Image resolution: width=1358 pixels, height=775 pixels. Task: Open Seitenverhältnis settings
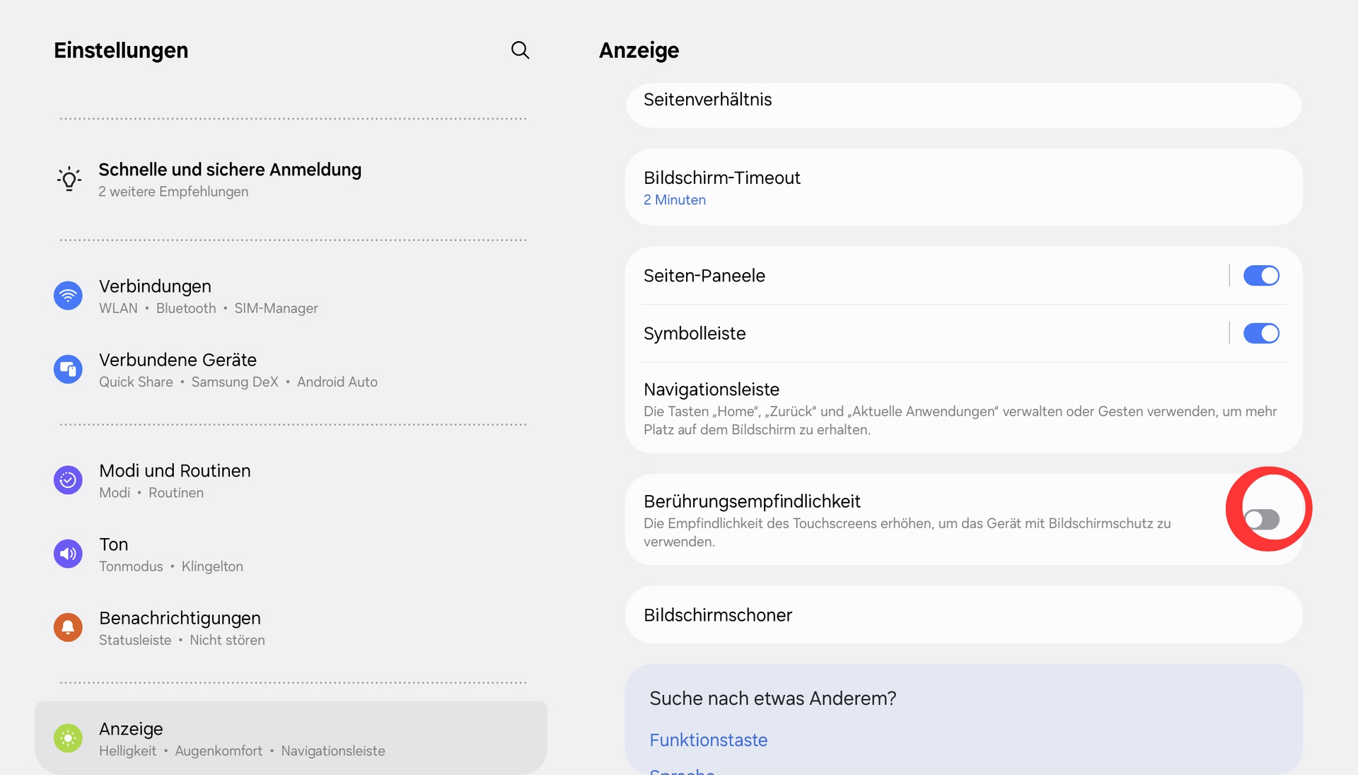click(x=707, y=100)
